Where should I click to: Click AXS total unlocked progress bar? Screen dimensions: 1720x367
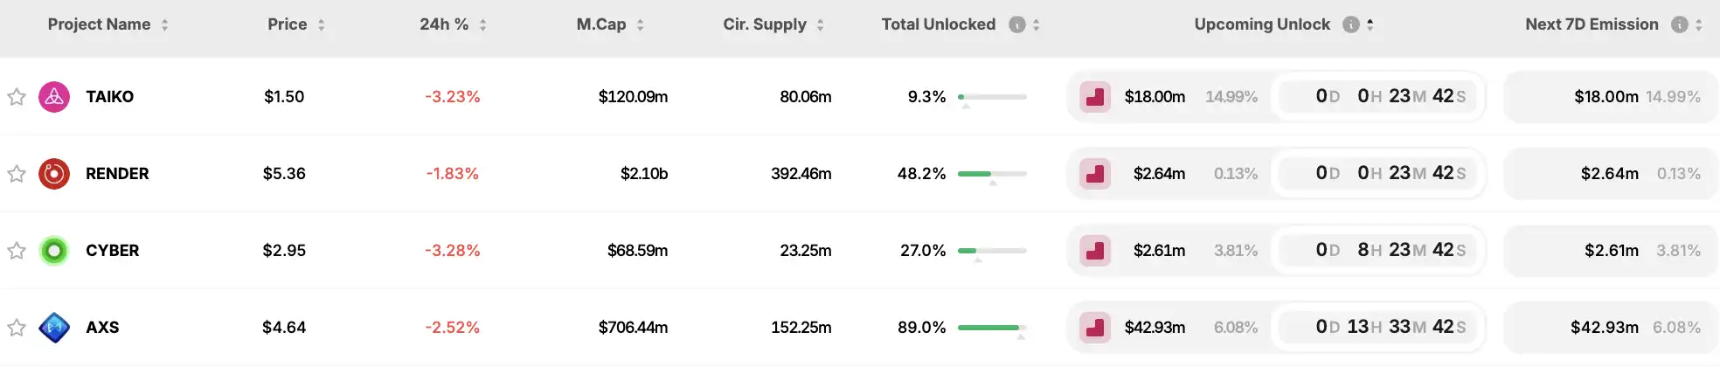click(992, 328)
